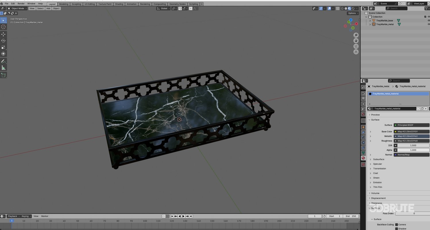Select the Move tool in the viewport toolbar

(x=3, y=34)
